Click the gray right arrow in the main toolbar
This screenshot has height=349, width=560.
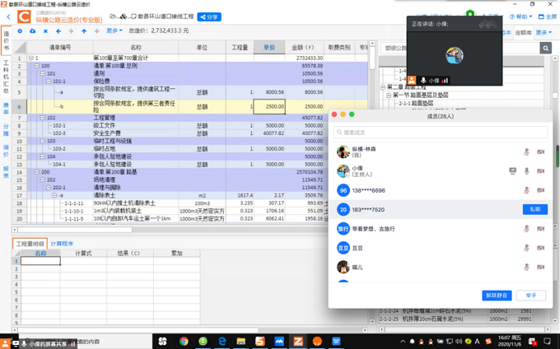pos(71,31)
